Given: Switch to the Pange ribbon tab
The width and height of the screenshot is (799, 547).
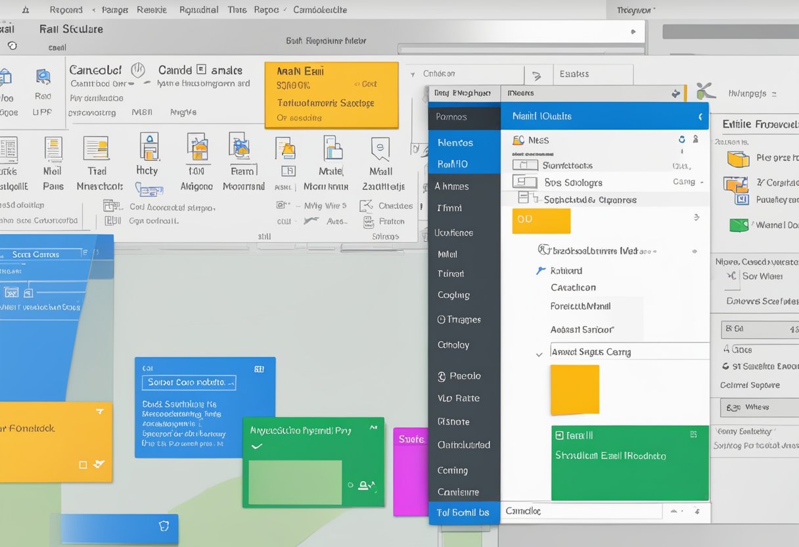Looking at the screenshot, I should (115, 9).
